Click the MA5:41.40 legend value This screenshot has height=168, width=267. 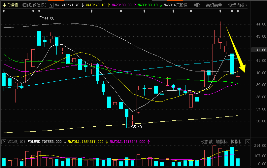(71, 5)
